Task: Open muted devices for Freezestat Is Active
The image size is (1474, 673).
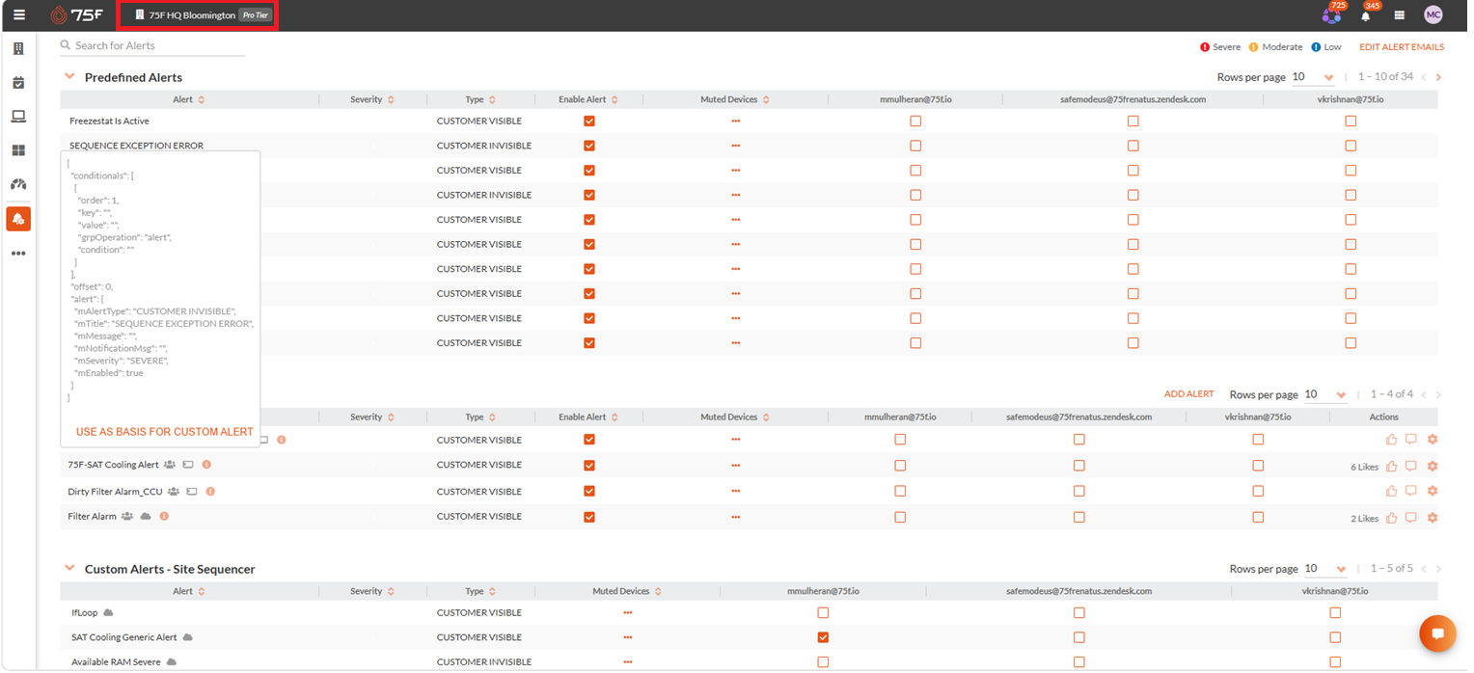Action: point(736,121)
